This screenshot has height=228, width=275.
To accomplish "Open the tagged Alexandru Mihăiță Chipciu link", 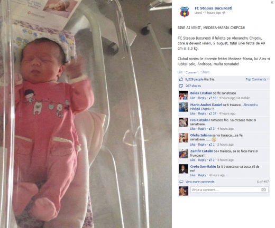I will click(x=224, y=107).
